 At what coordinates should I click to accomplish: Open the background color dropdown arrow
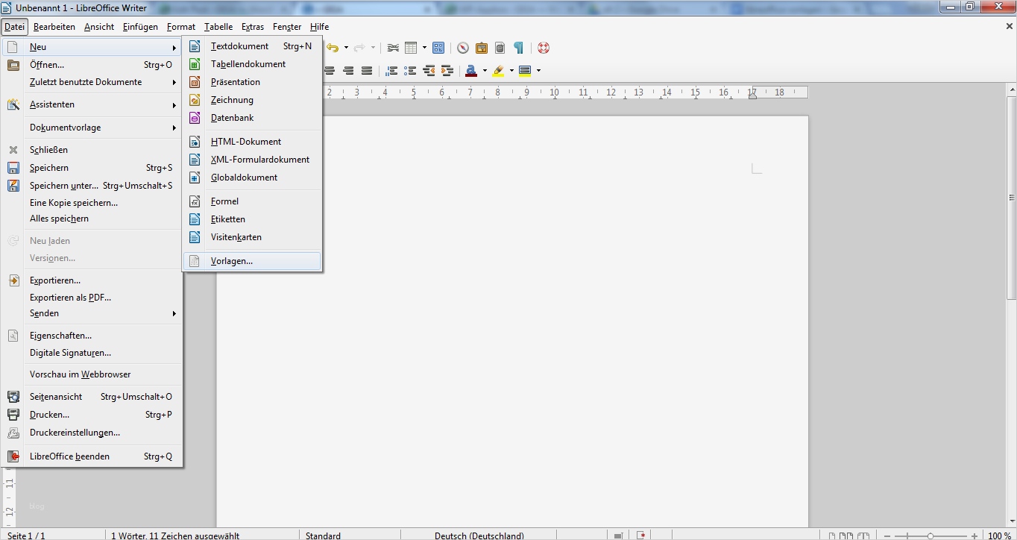coord(538,71)
